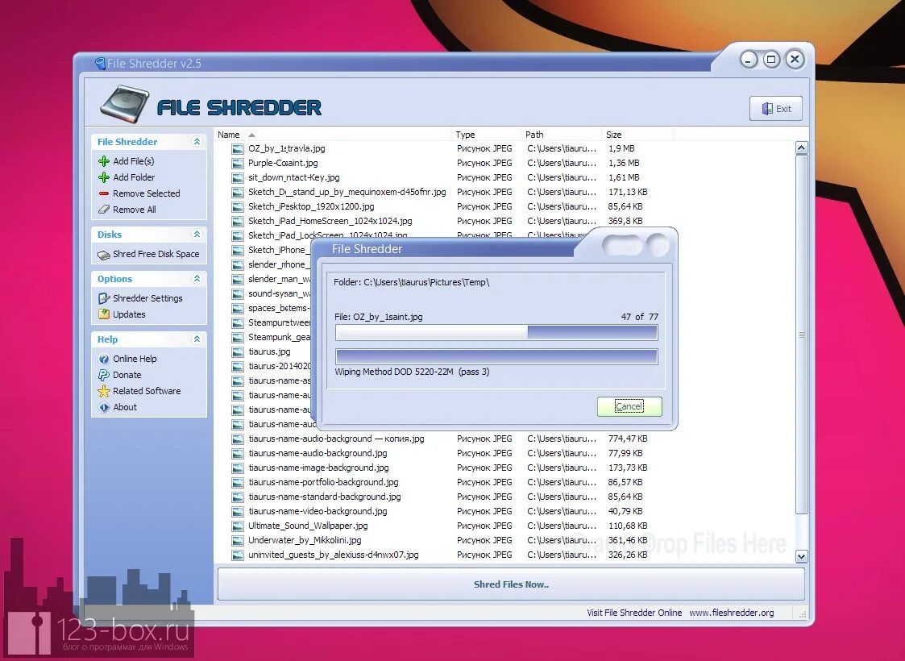Click the Shred Free Disk Space disk icon

[x=104, y=255]
